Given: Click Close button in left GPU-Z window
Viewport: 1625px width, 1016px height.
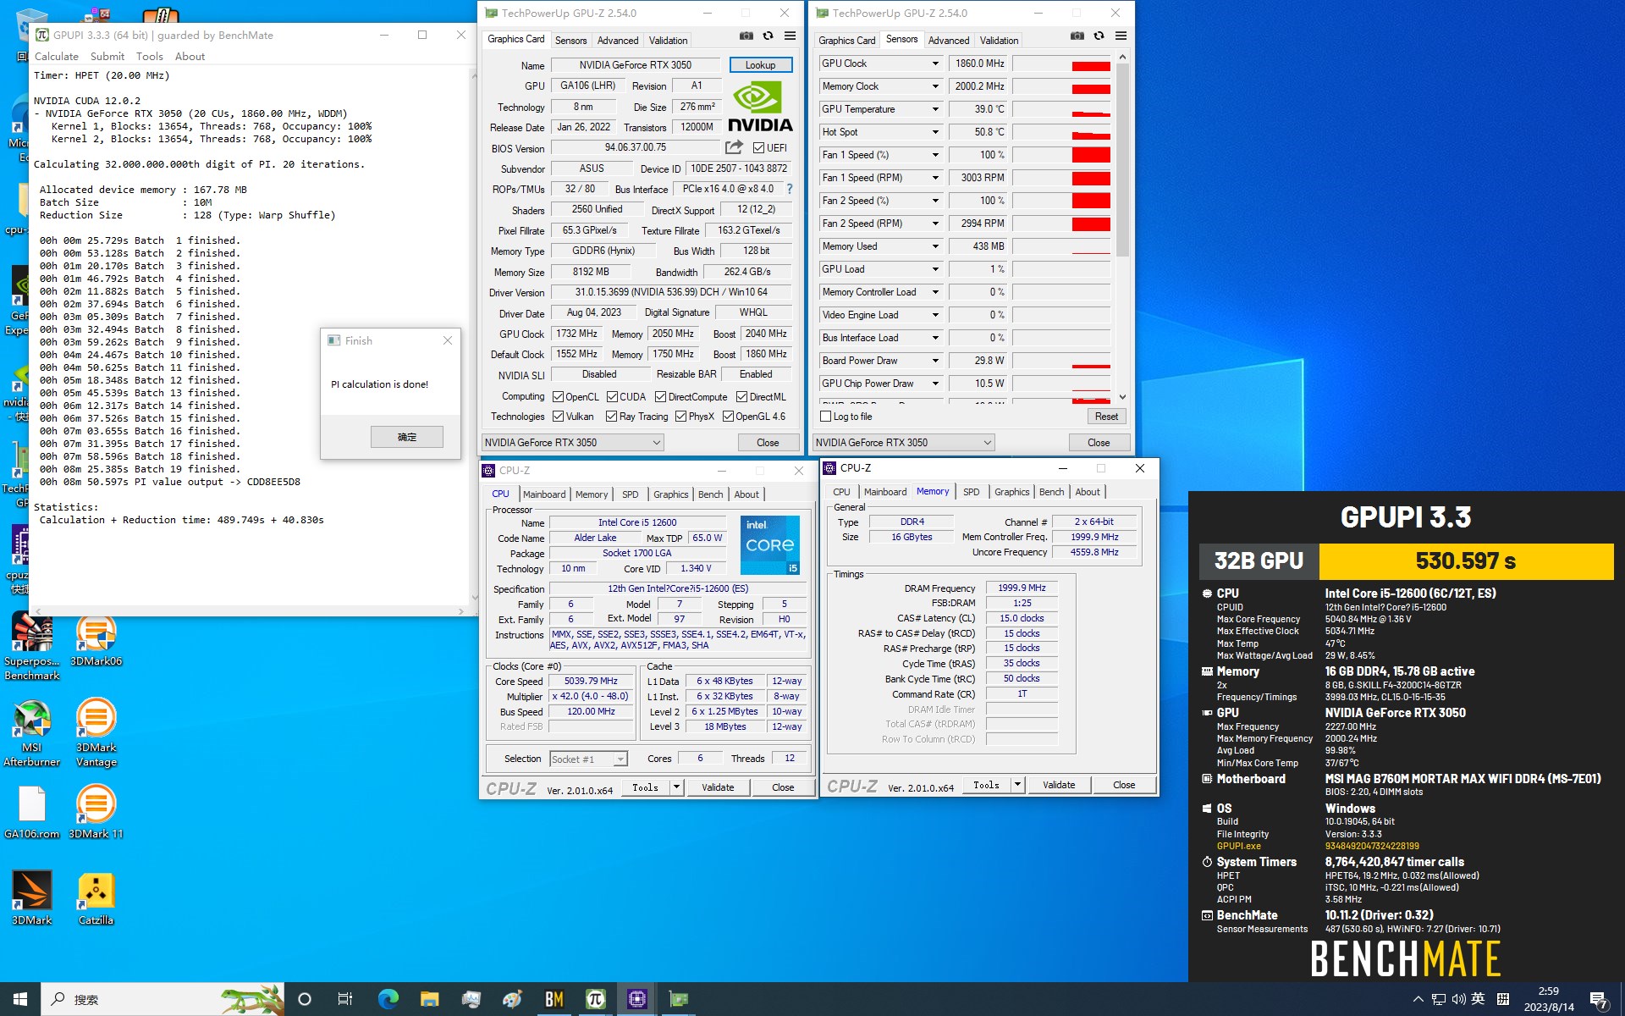Looking at the screenshot, I should [768, 443].
